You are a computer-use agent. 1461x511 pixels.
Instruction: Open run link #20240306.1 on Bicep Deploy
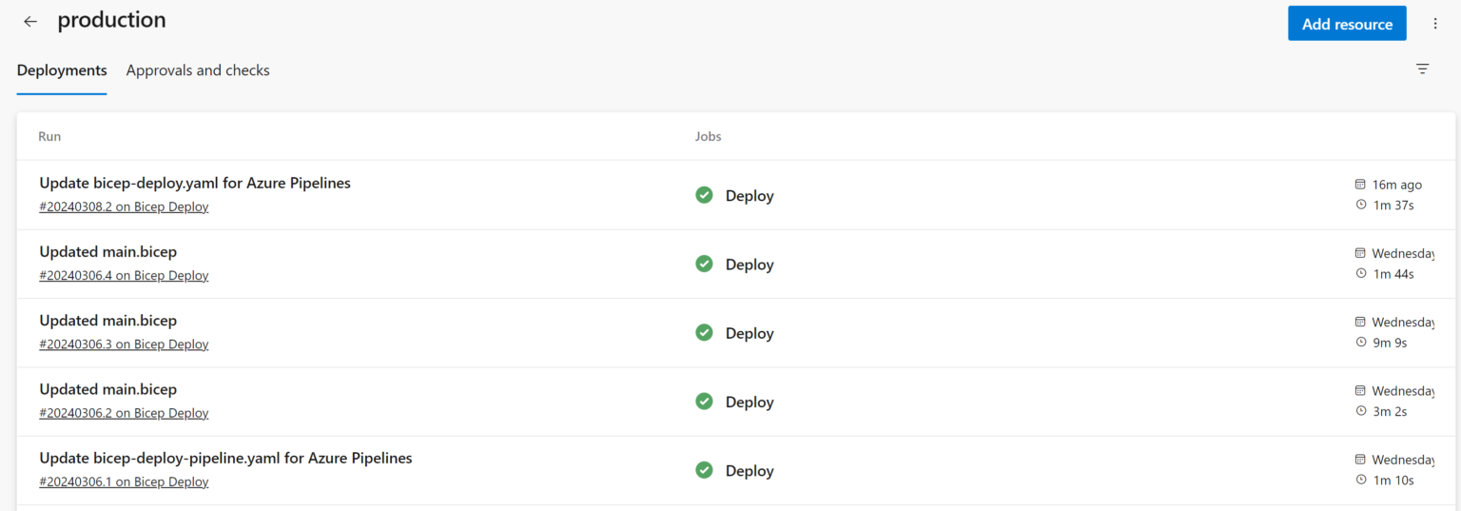pyautogui.click(x=124, y=482)
